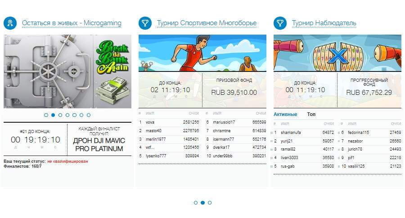Go to third page of tournament carousel
This screenshot has width=405, height=218.
point(210,203)
